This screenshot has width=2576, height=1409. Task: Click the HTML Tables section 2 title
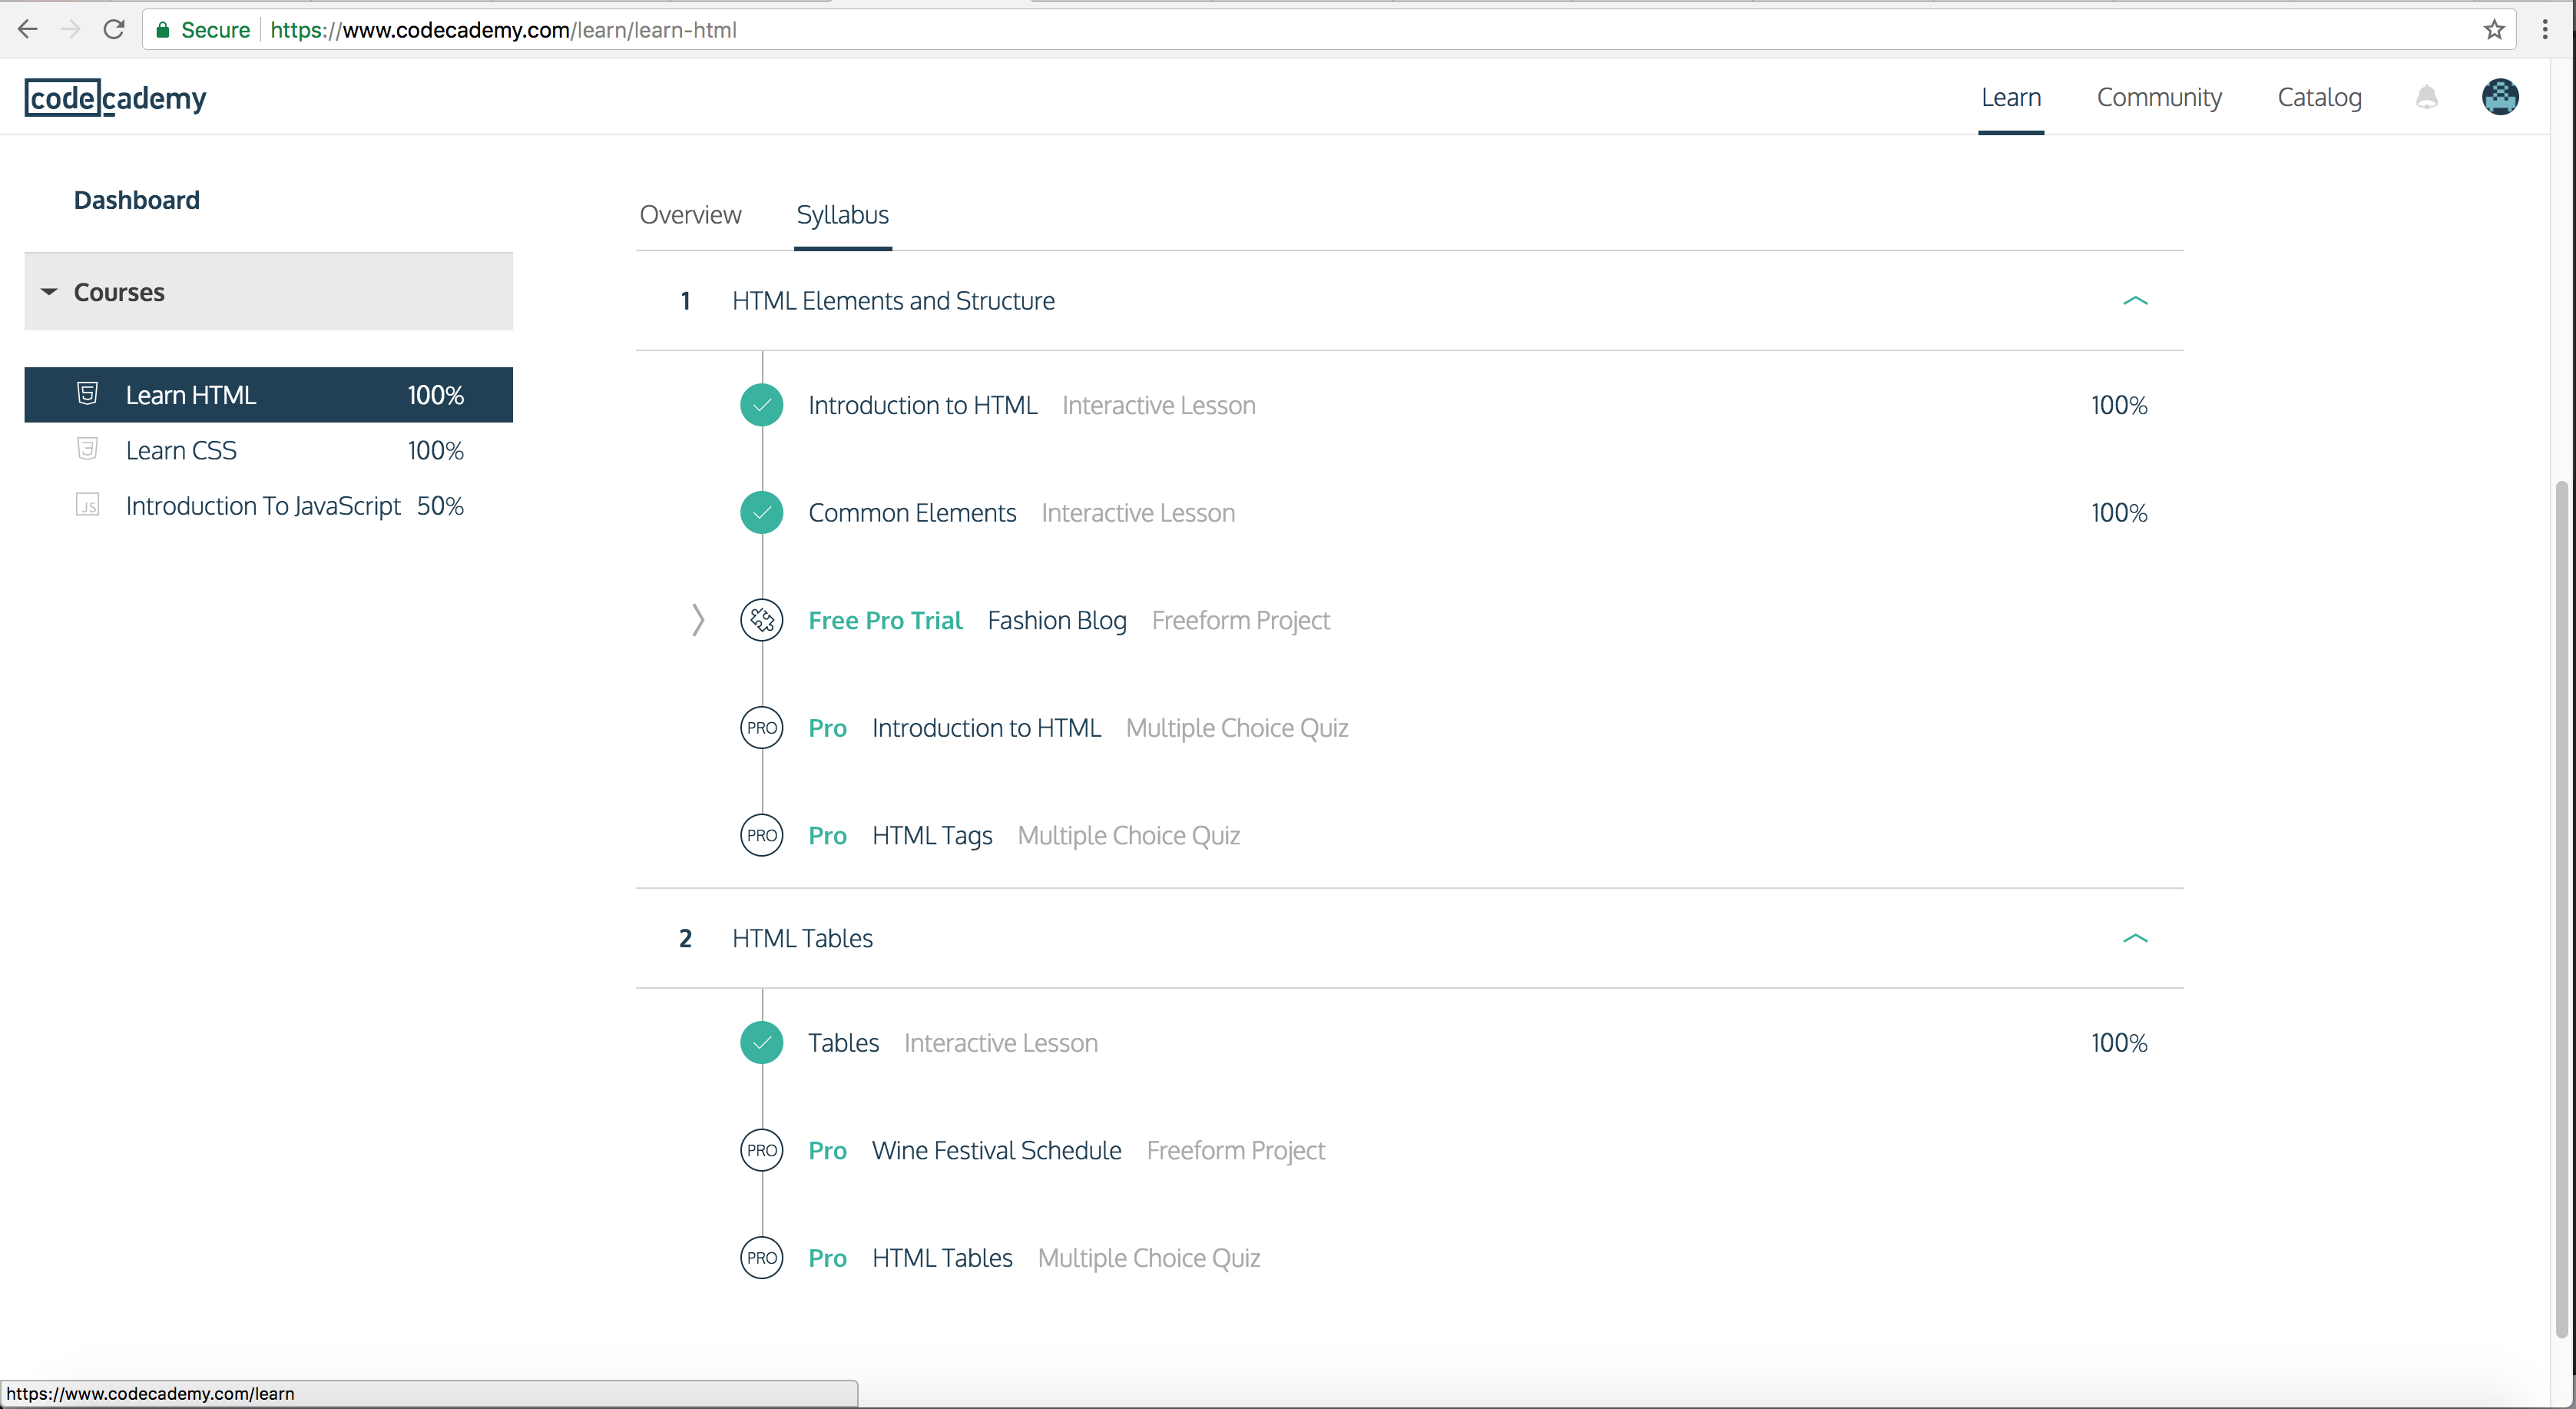click(x=802, y=938)
